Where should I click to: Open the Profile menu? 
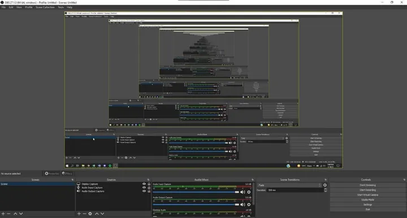coord(29,7)
